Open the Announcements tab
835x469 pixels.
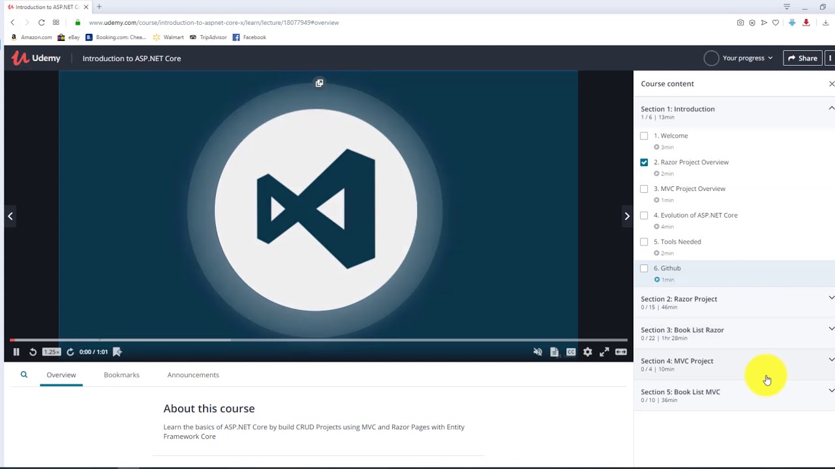(x=193, y=375)
